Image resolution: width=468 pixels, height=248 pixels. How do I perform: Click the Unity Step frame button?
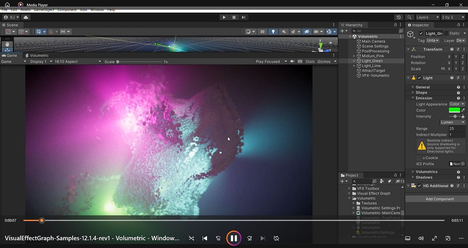click(x=243, y=17)
